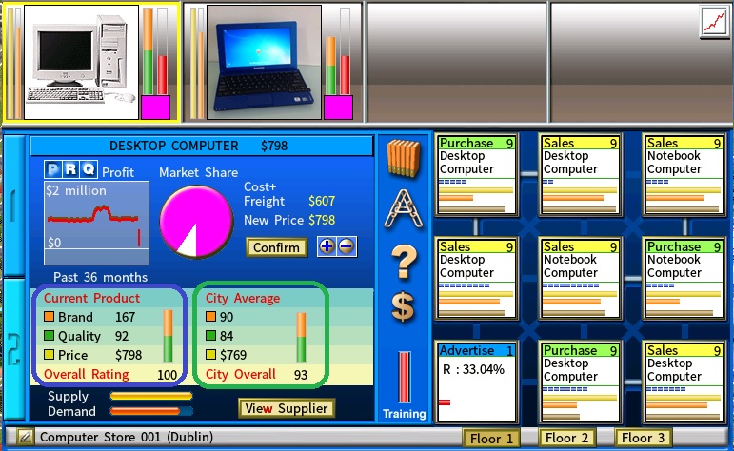
Task: Click the New Price value $798
Action: point(322,220)
